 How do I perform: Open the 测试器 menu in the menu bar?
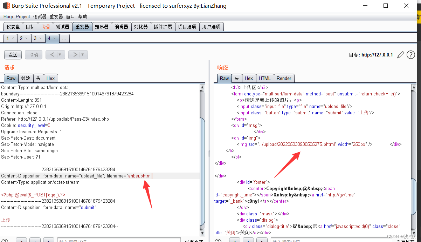click(x=40, y=16)
